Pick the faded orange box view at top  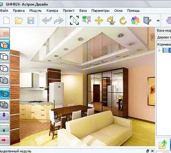point(5,33)
